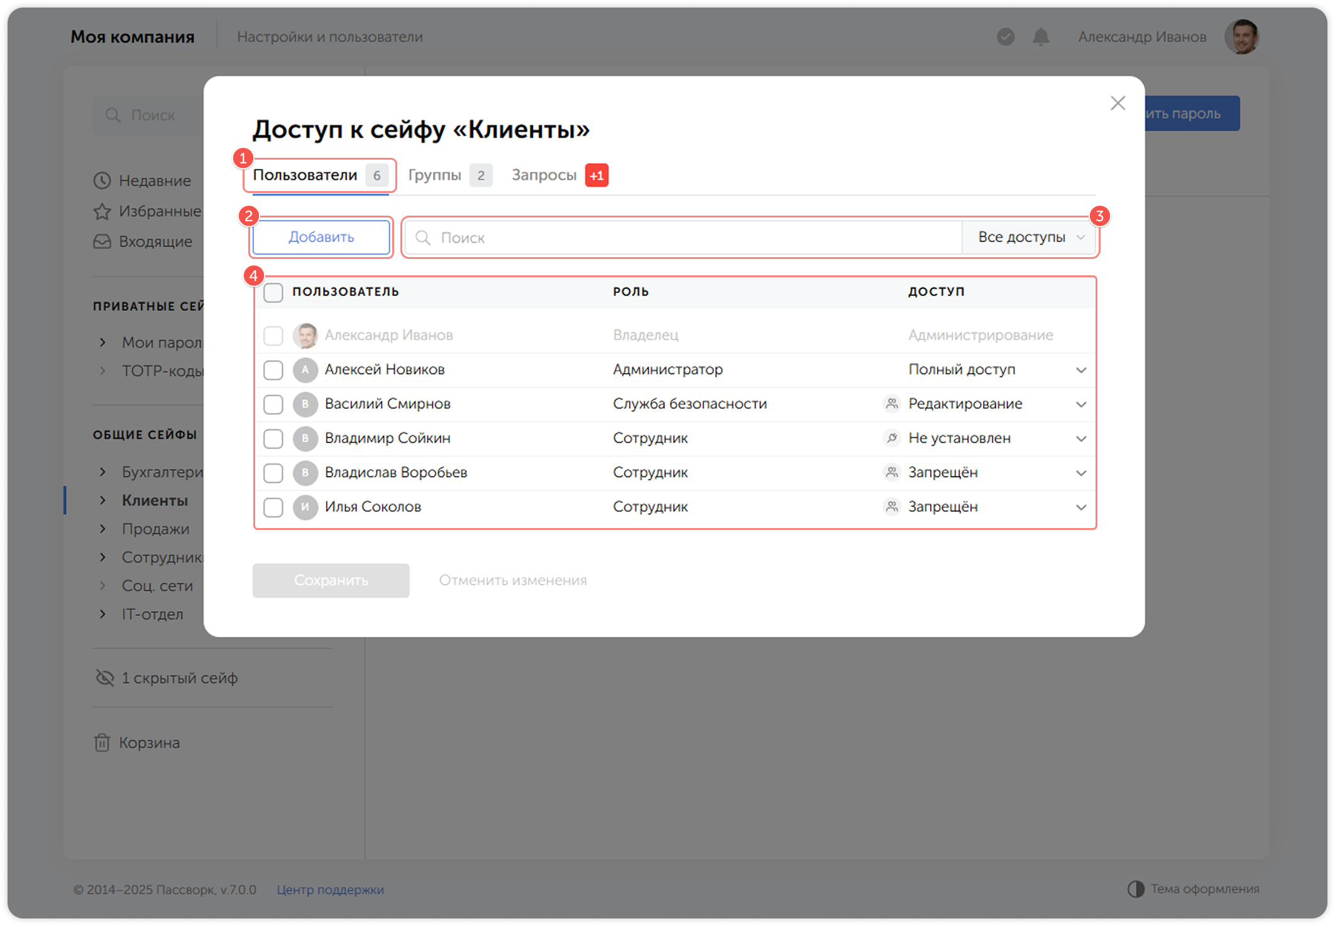Click Василий Смирнов letter avatar

click(305, 404)
